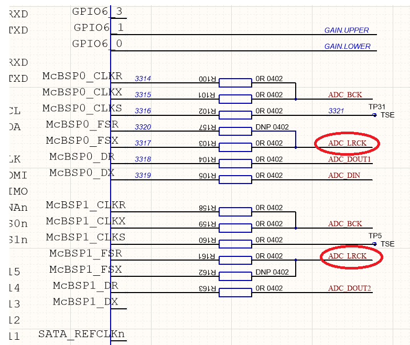Click the McBSP0_CLKR pin name
Viewport: 410px width, 345px height.
(82, 77)
